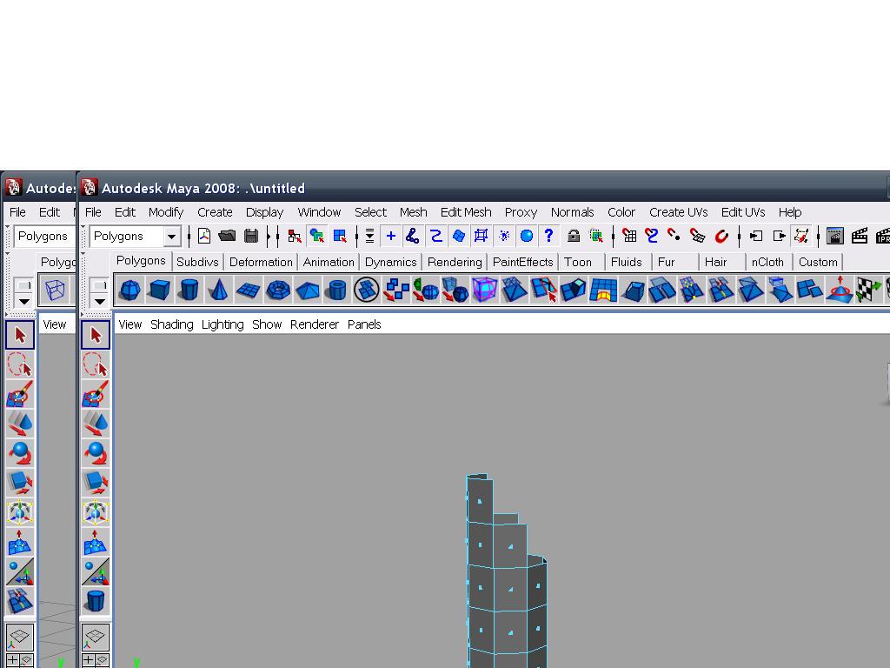Click single perspective view layout in back window
The height and width of the screenshot is (668, 890).
tap(20, 637)
